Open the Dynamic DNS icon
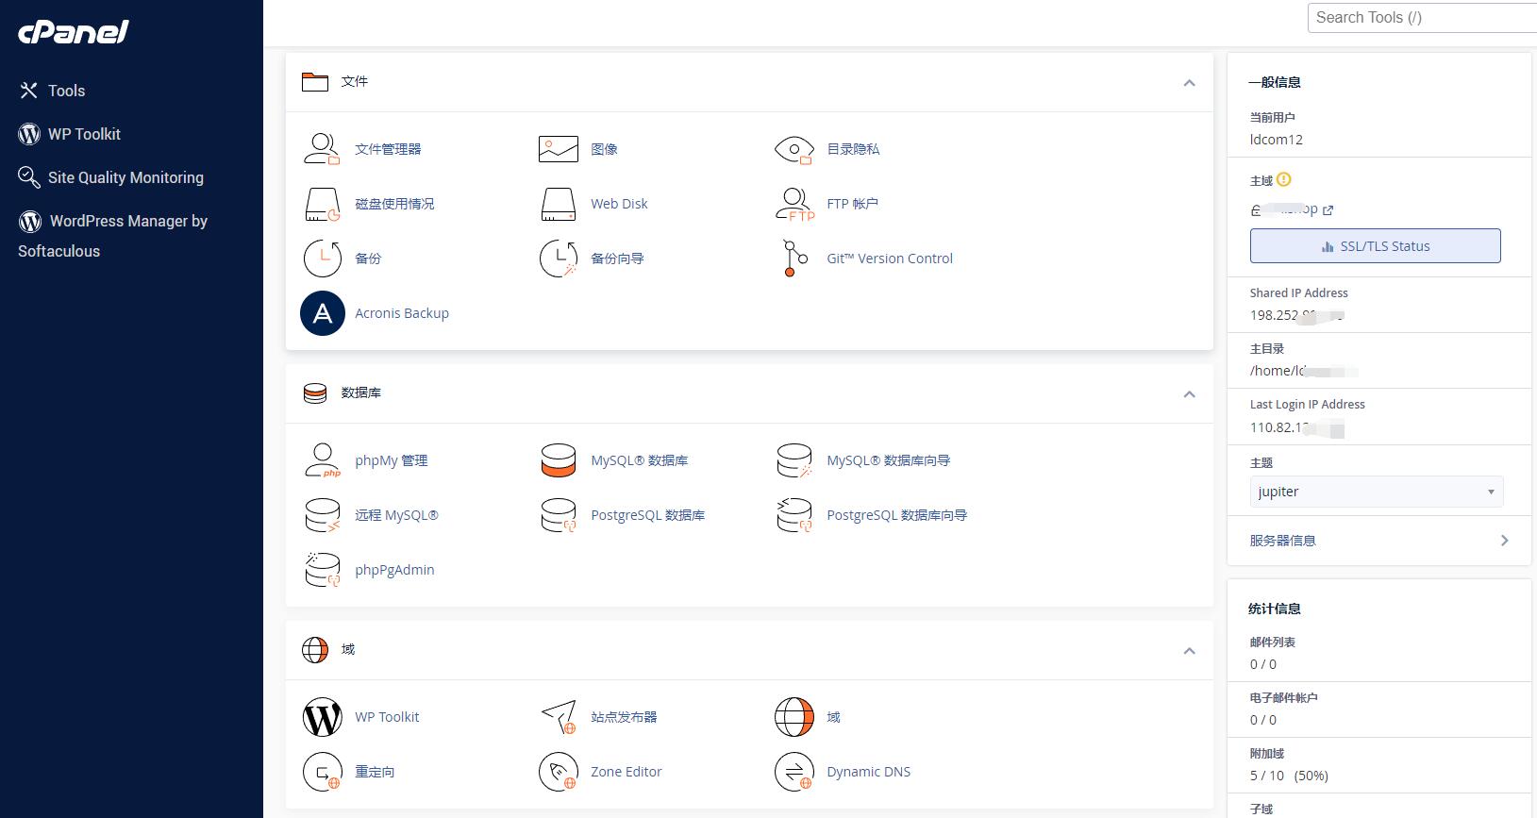The height and width of the screenshot is (818, 1537). tap(794, 772)
